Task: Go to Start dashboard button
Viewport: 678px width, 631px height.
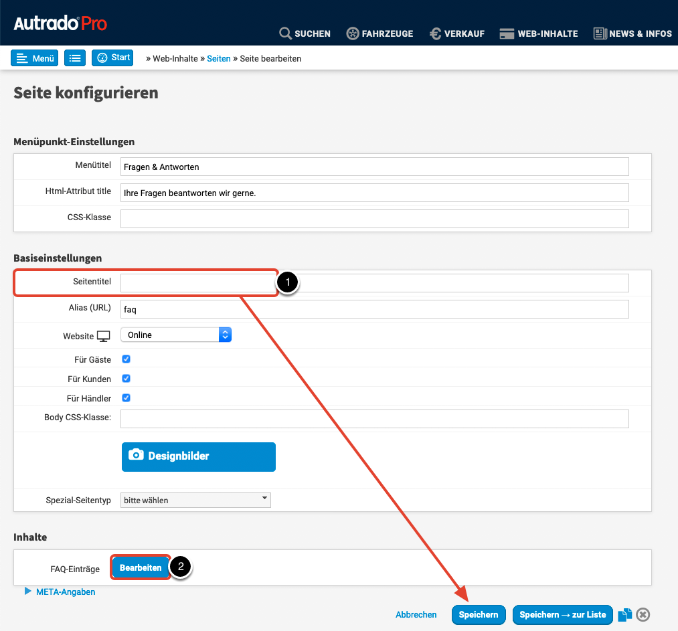Action: [112, 58]
